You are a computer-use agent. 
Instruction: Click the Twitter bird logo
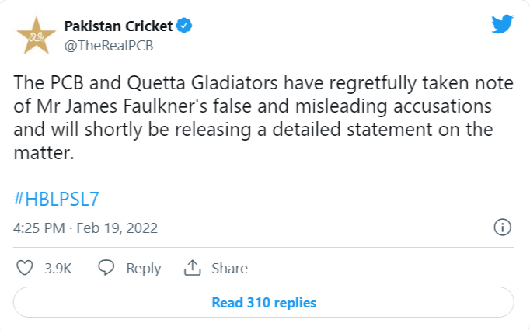tap(501, 23)
